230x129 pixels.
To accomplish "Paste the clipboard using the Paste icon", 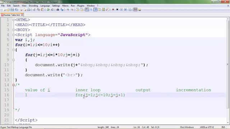I will pyautogui.click(x=42, y=10).
